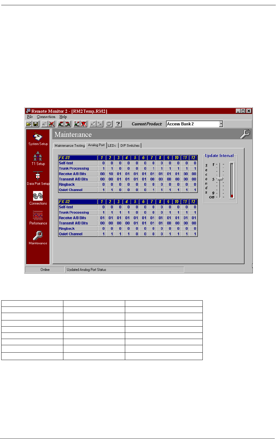The width and height of the screenshot is (276, 439).
Task: Open the Current Product dropdown arrow
Action: (221, 124)
